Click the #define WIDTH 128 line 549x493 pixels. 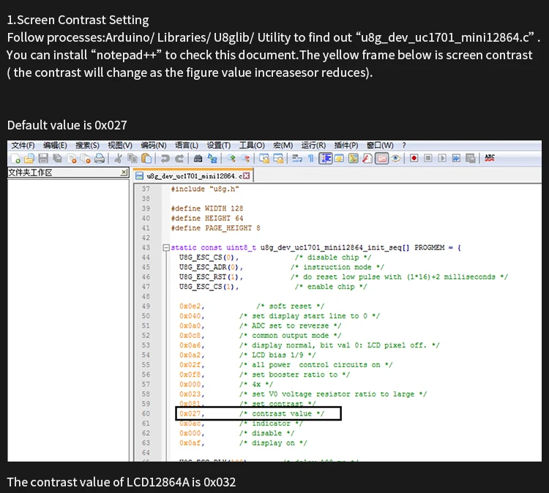(x=207, y=208)
